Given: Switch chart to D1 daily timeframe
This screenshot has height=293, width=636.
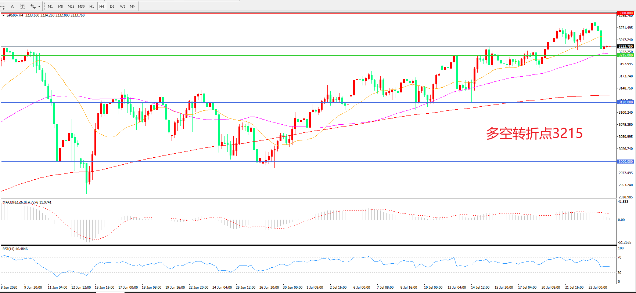Looking at the screenshot, I should tap(112, 6).
